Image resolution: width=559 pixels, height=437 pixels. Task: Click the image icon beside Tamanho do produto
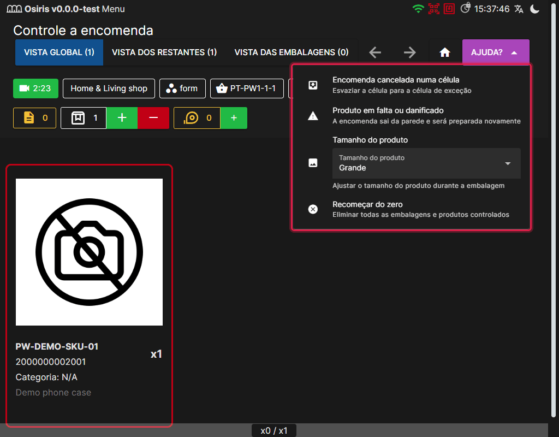point(313,163)
